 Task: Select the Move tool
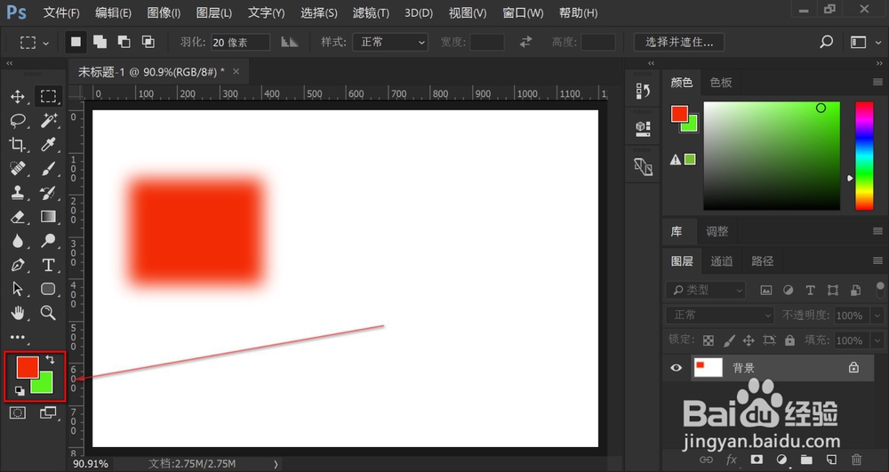click(18, 96)
